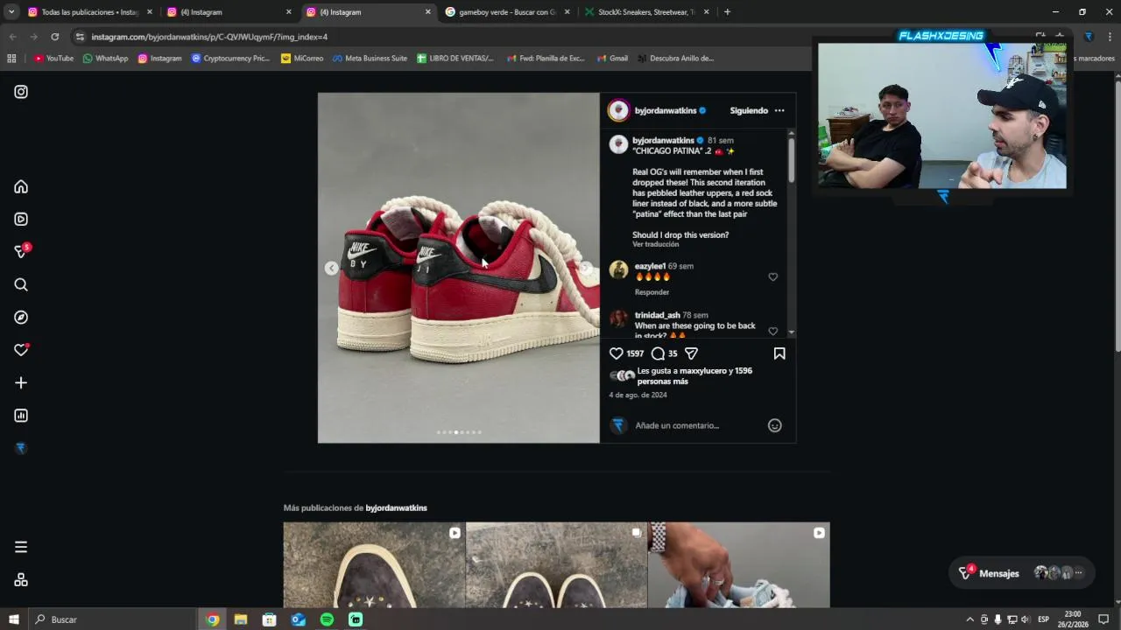Open byjordanwatkins link under Más publicaciones
This screenshot has height=630, width=1121.
(x=396, y=507)
